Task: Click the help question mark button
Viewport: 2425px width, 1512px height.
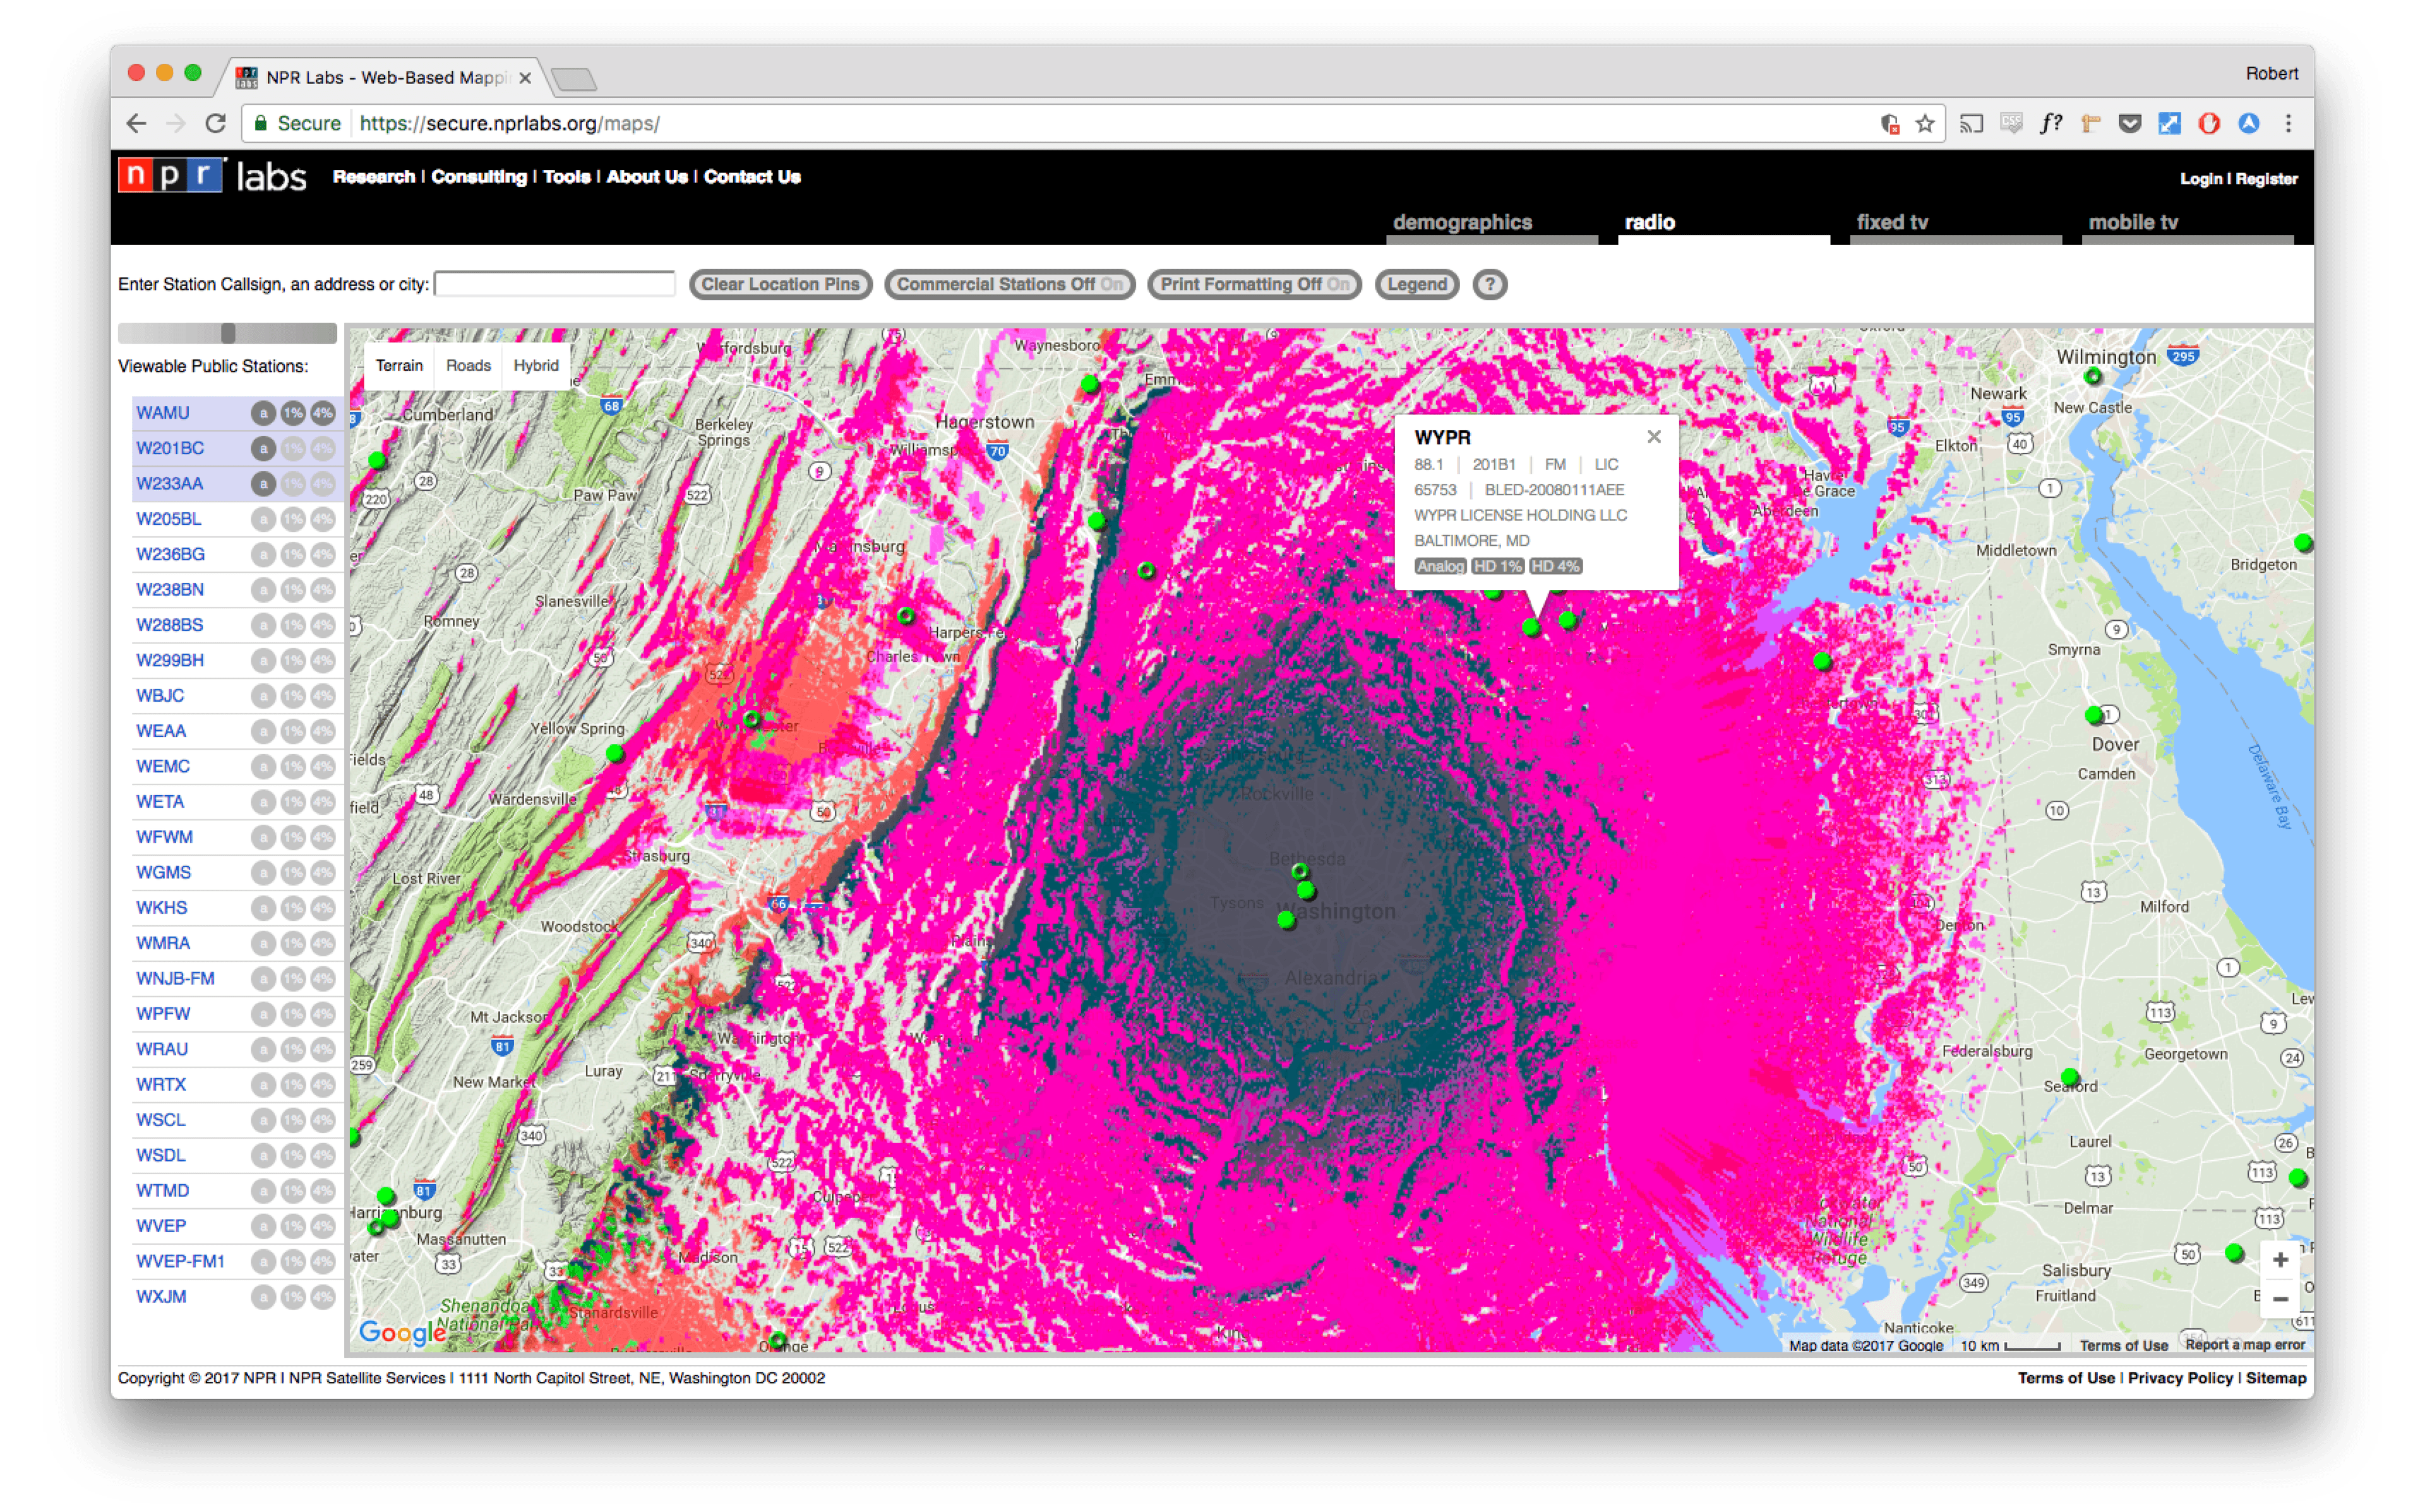Action: [x=1489, y=284]
